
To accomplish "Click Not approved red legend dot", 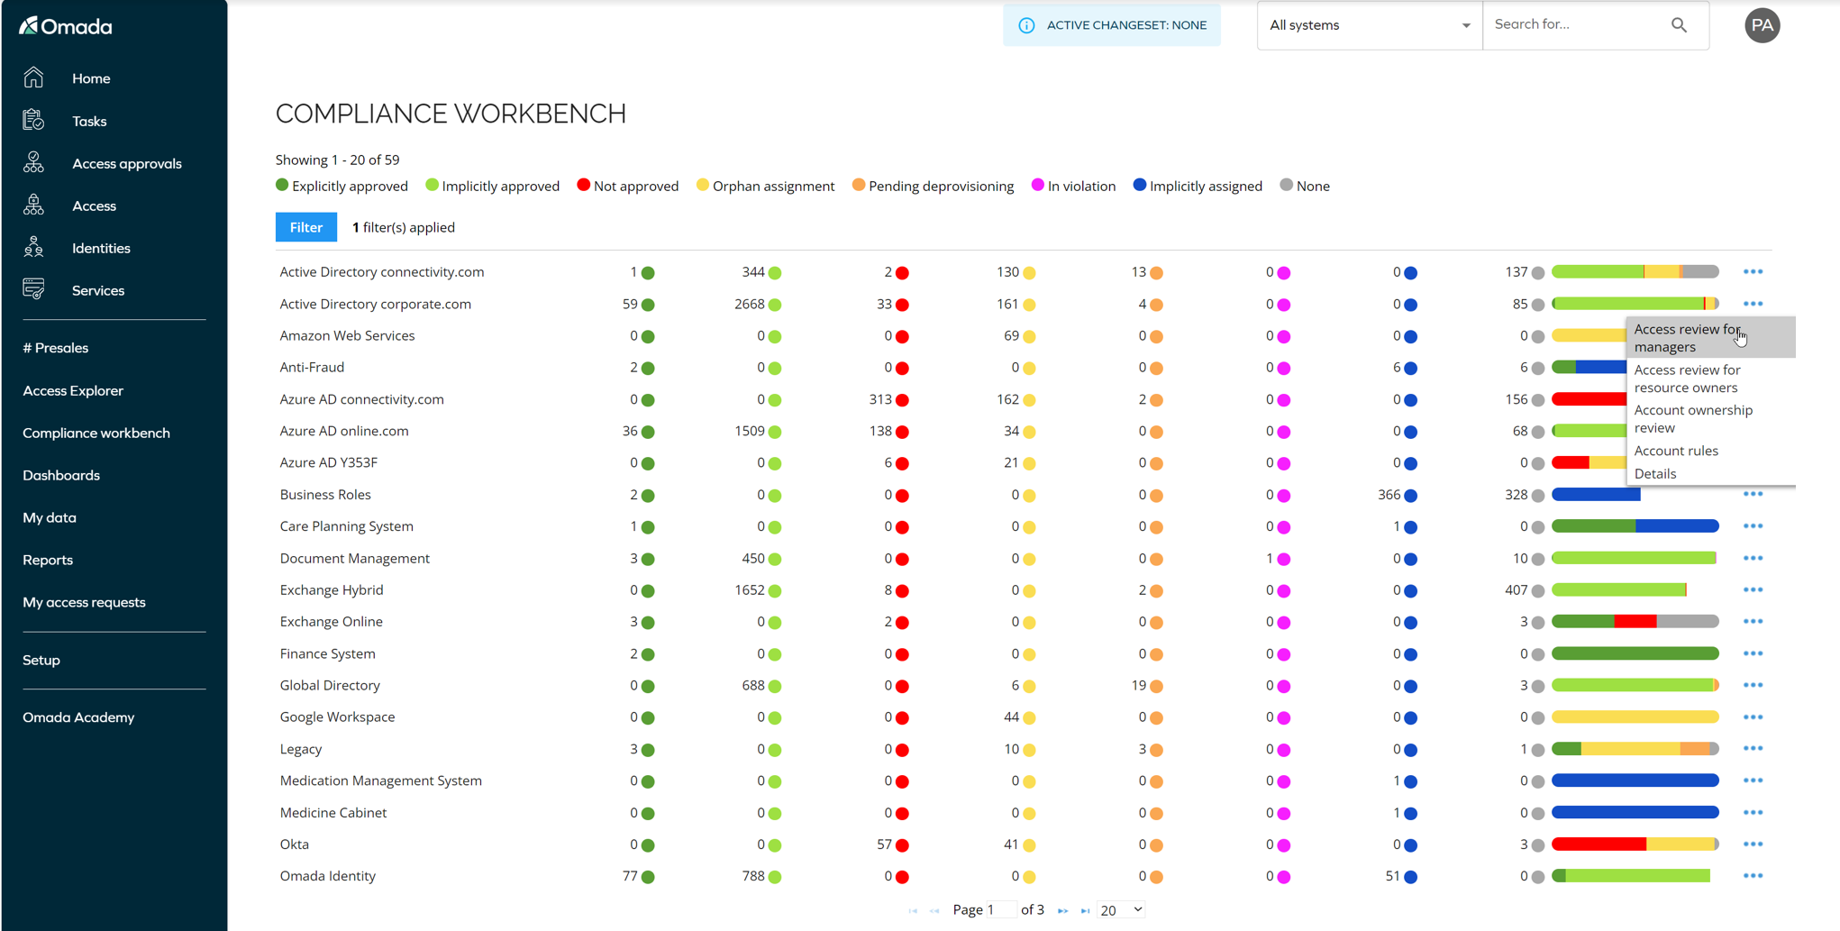I will pos(584,185).
